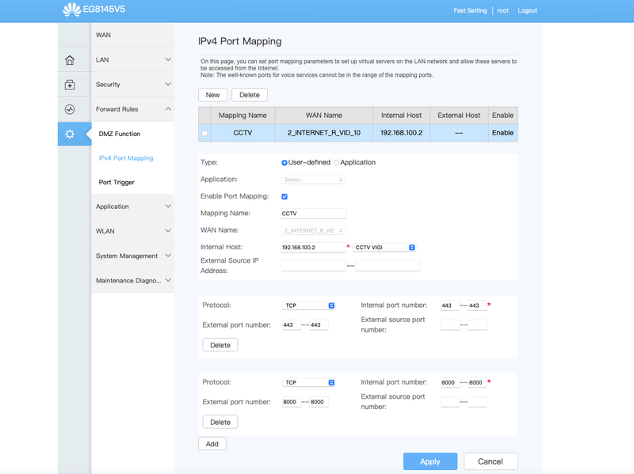Click the Add port rule button

tap(212, 444)
